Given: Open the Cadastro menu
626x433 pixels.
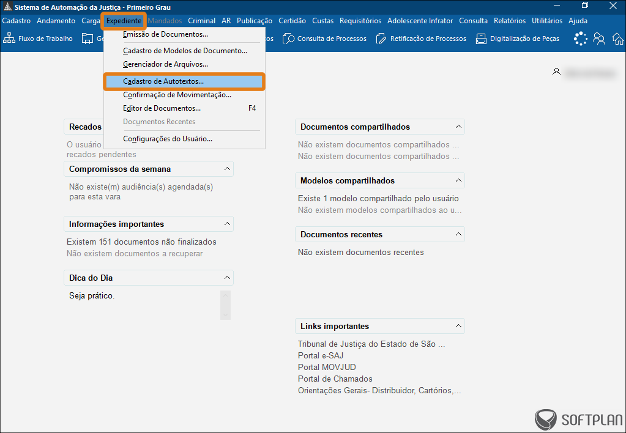Looking at the screenshot, I should (x=17, y=21).
